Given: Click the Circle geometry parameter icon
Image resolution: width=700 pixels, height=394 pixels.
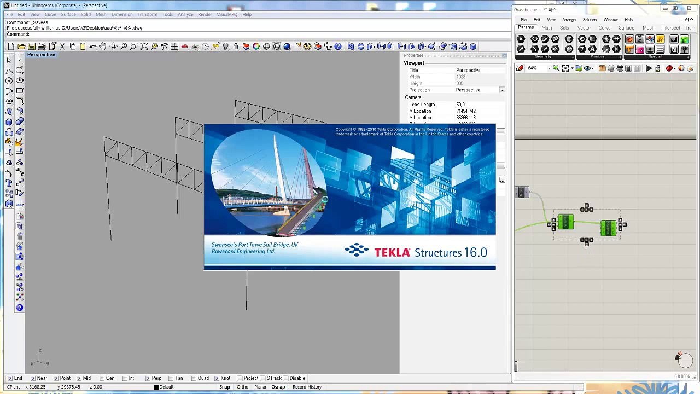Looking at the screenshot, I should tap(535, 39).
